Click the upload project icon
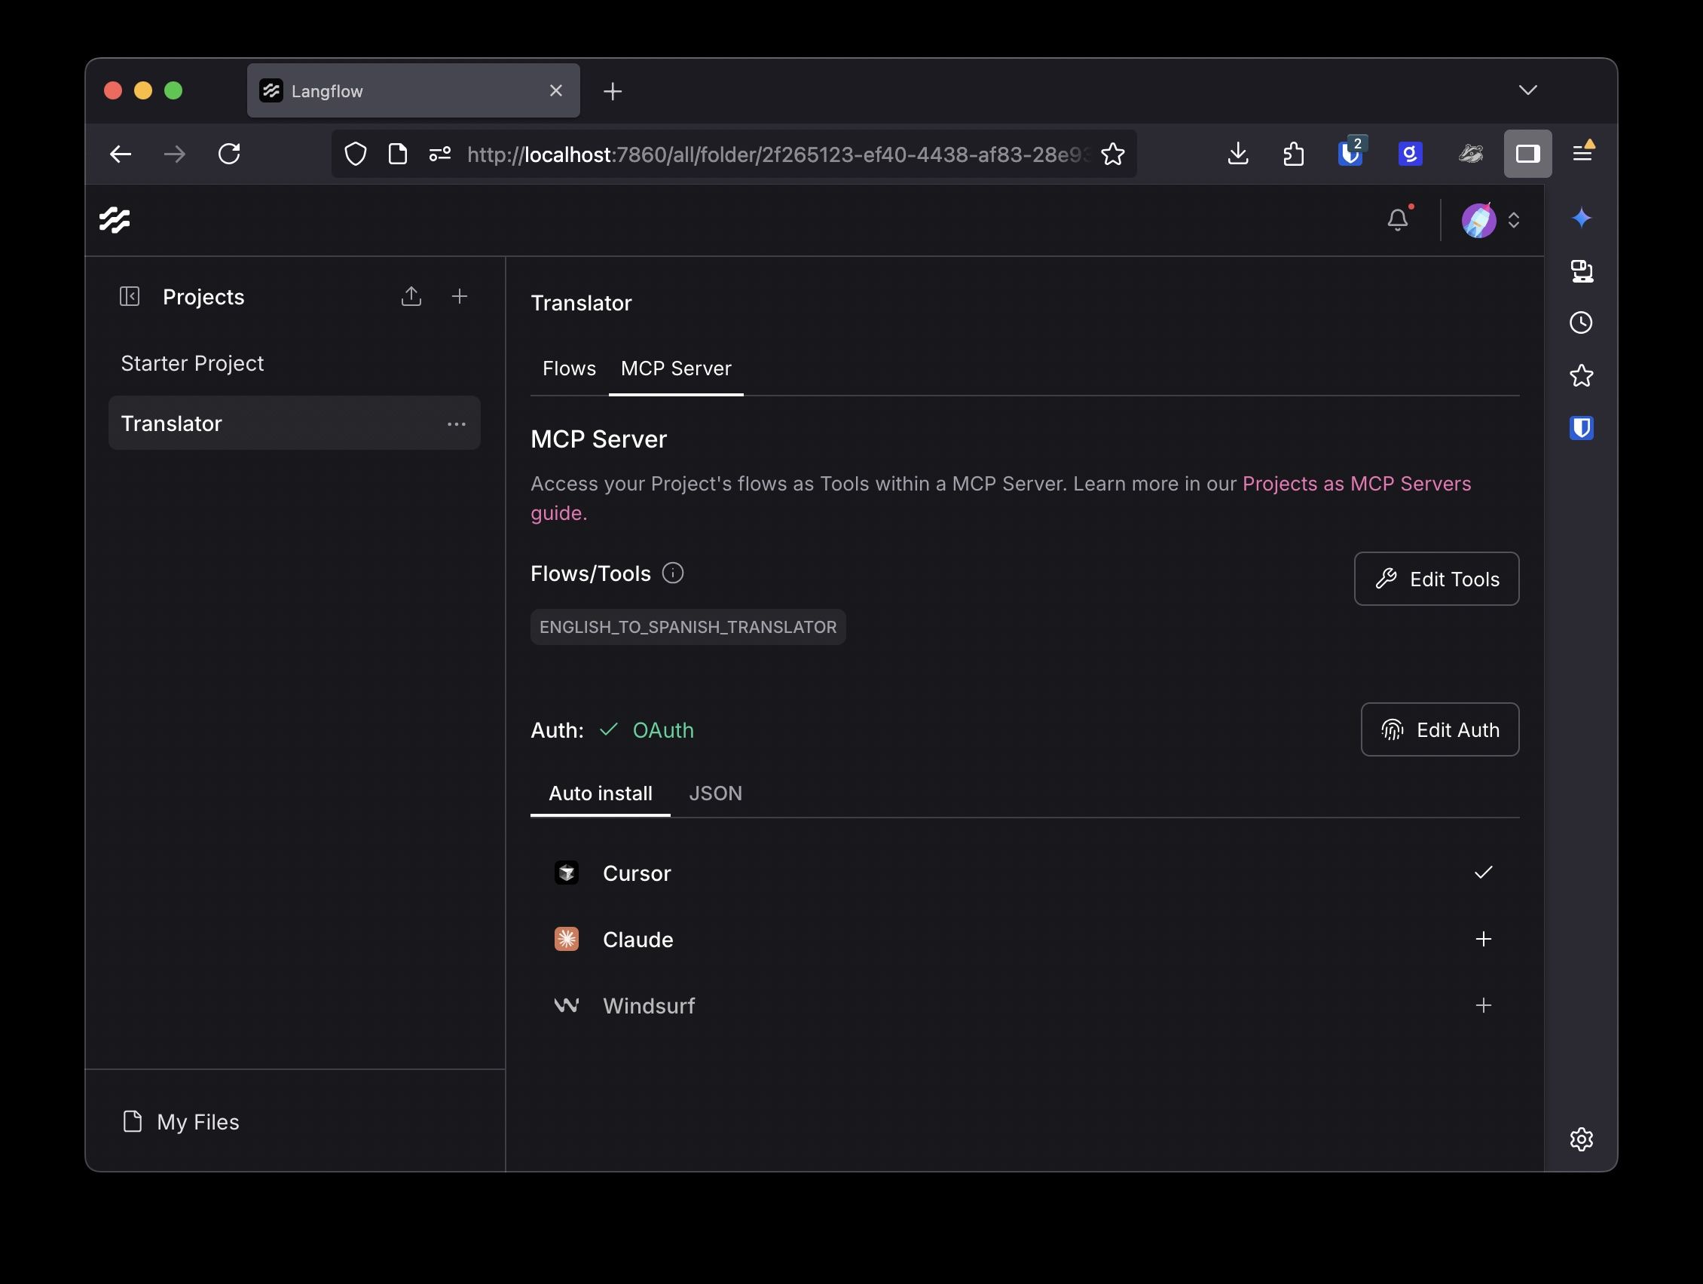The width and height of the screenshot is (1703, 1284). point(411,296)
